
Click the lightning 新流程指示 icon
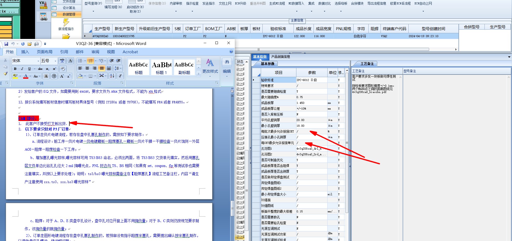click(x=66, y=22)
